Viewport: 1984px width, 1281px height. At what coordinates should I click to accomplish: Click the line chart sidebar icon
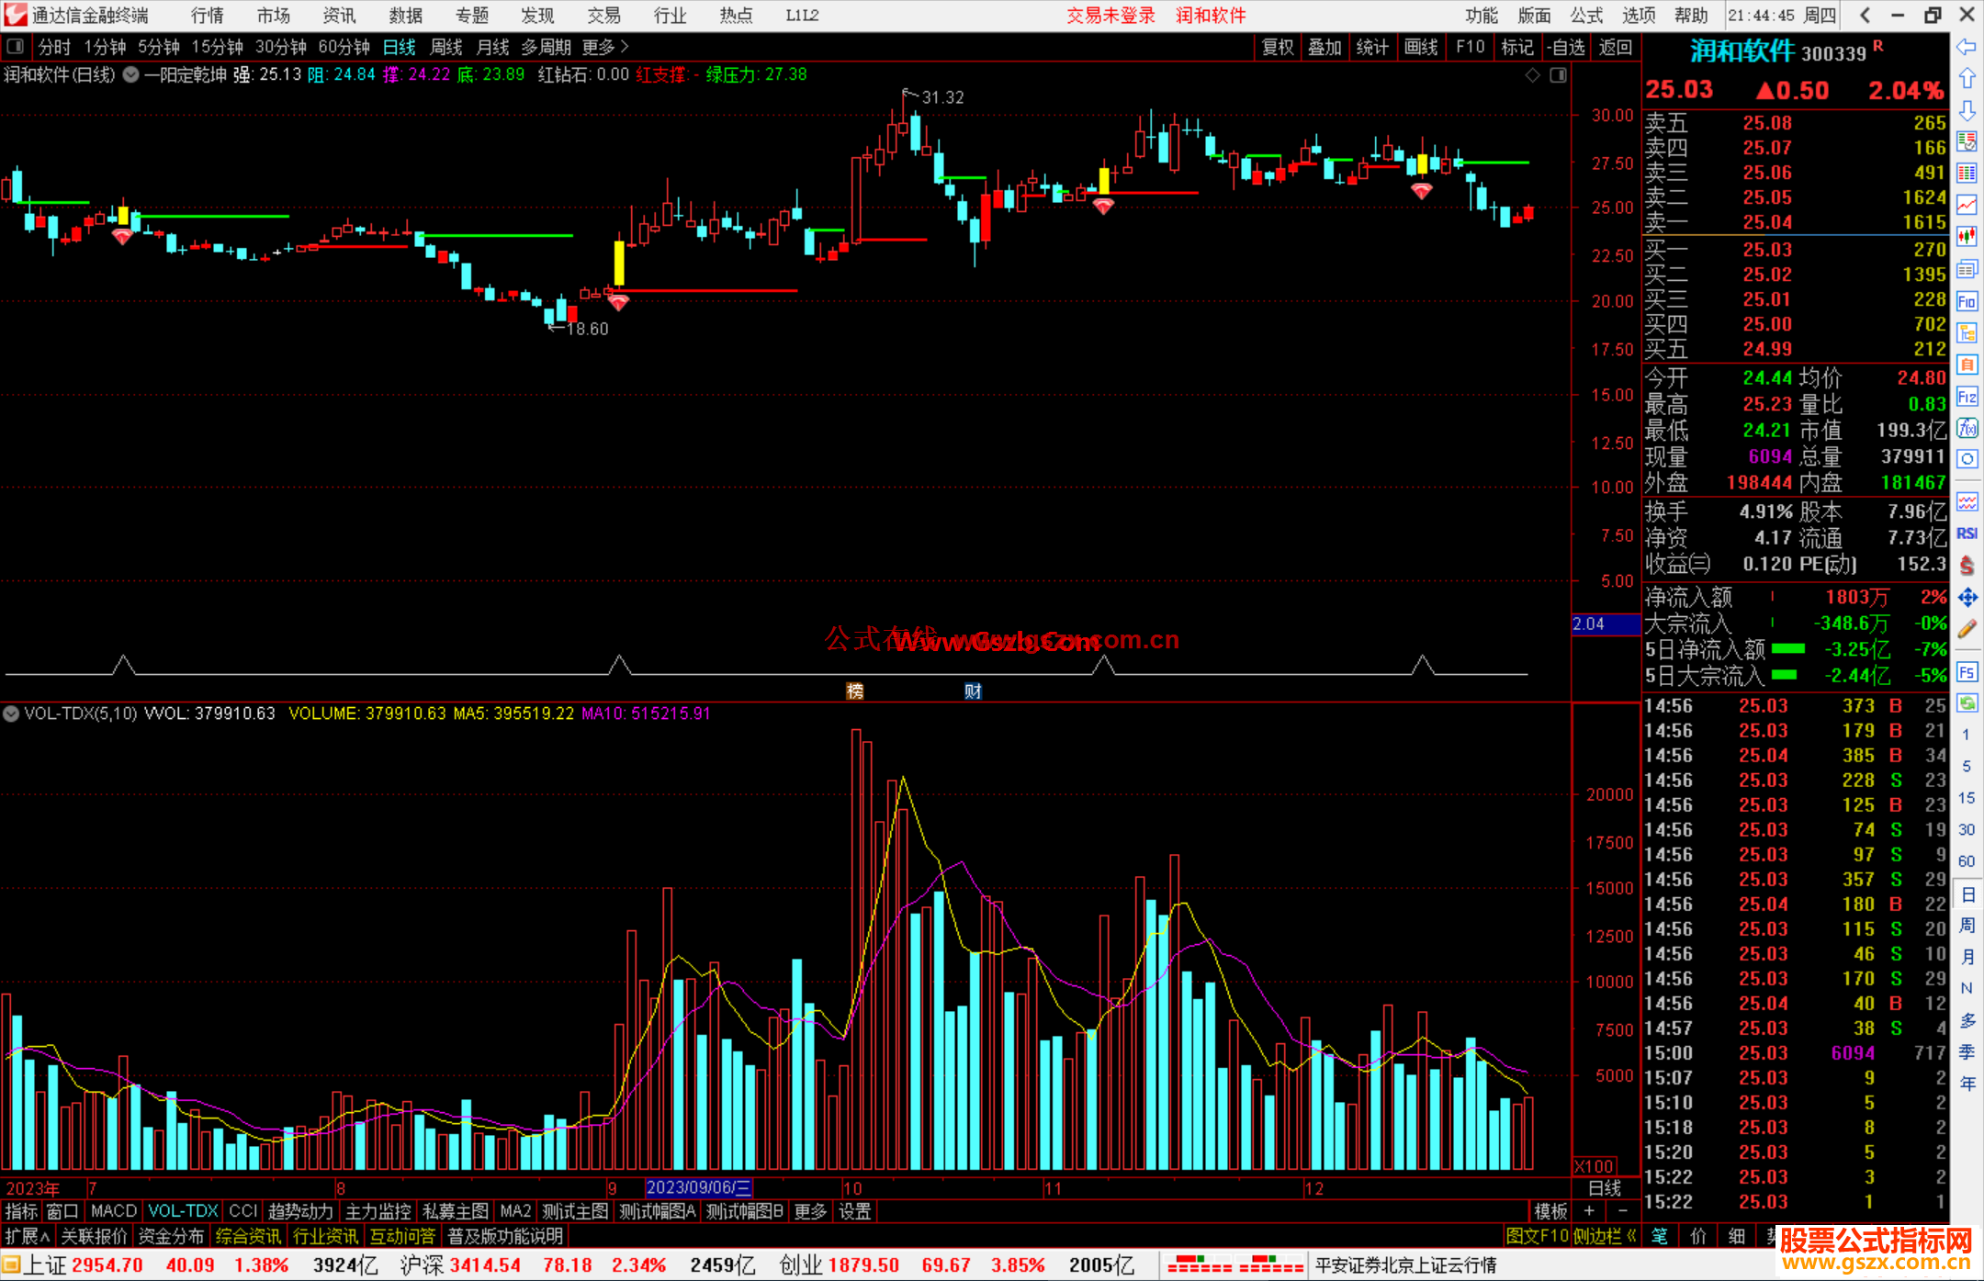click(x=1967, y=205)
